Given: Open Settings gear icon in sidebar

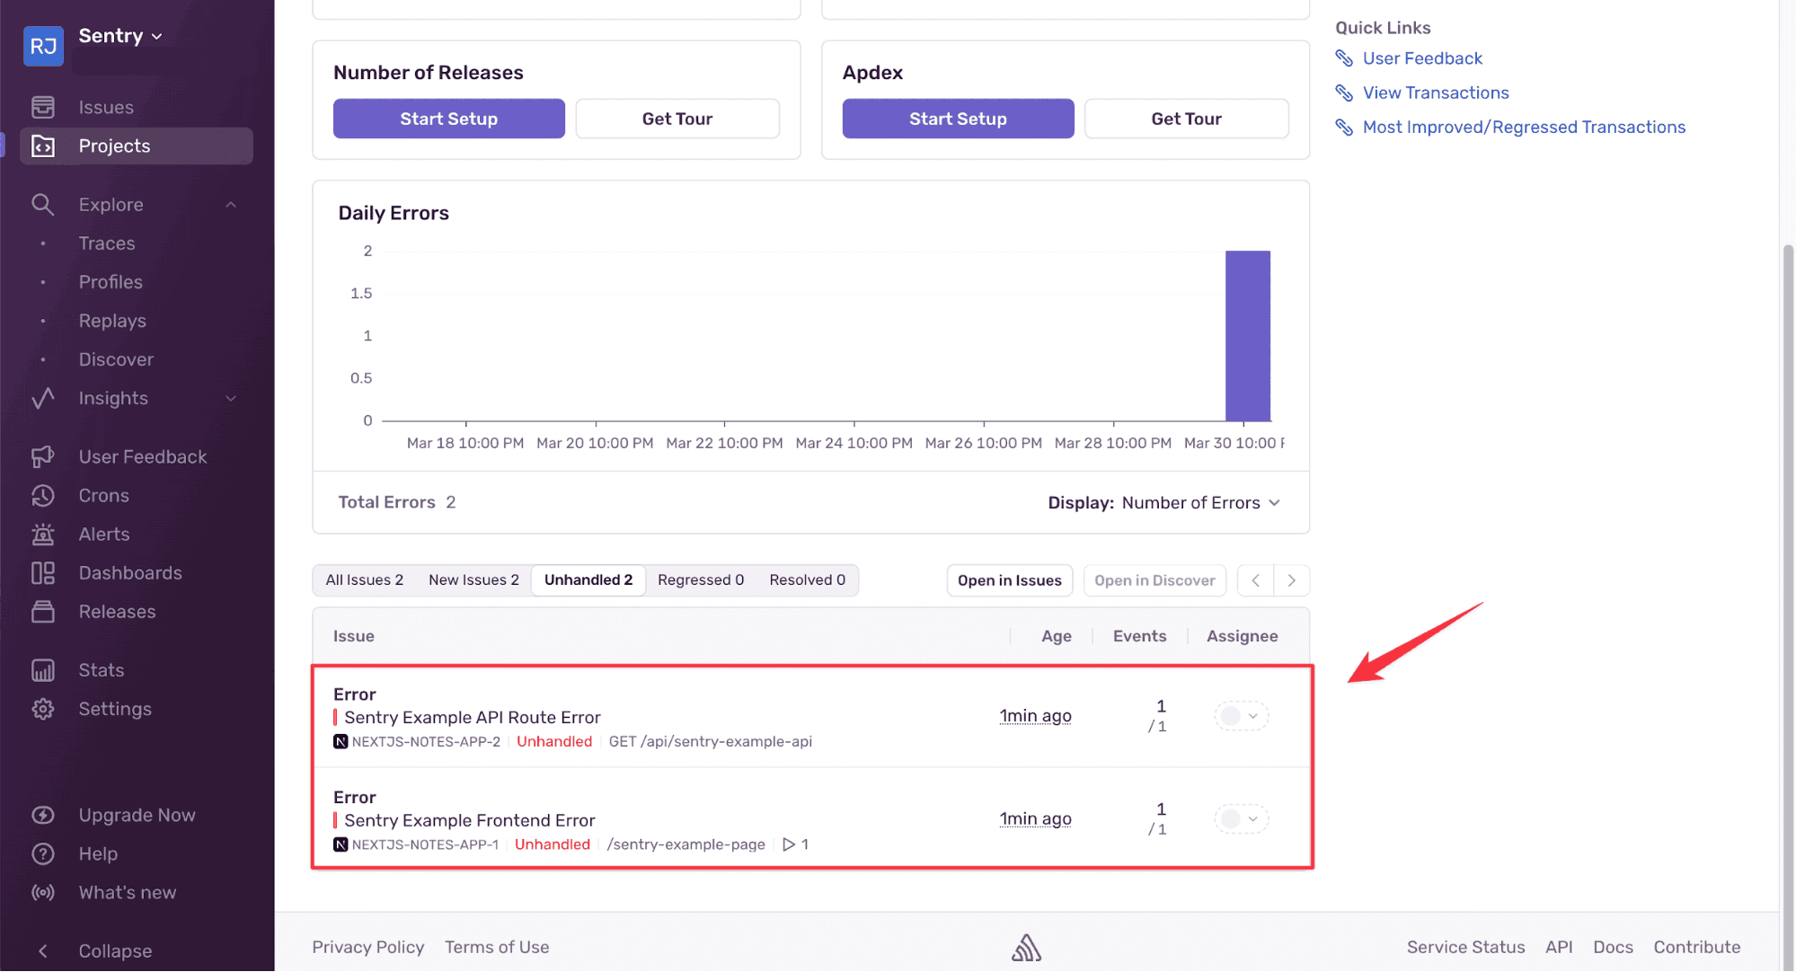Looking at the screenshot, I should (43, 709).
